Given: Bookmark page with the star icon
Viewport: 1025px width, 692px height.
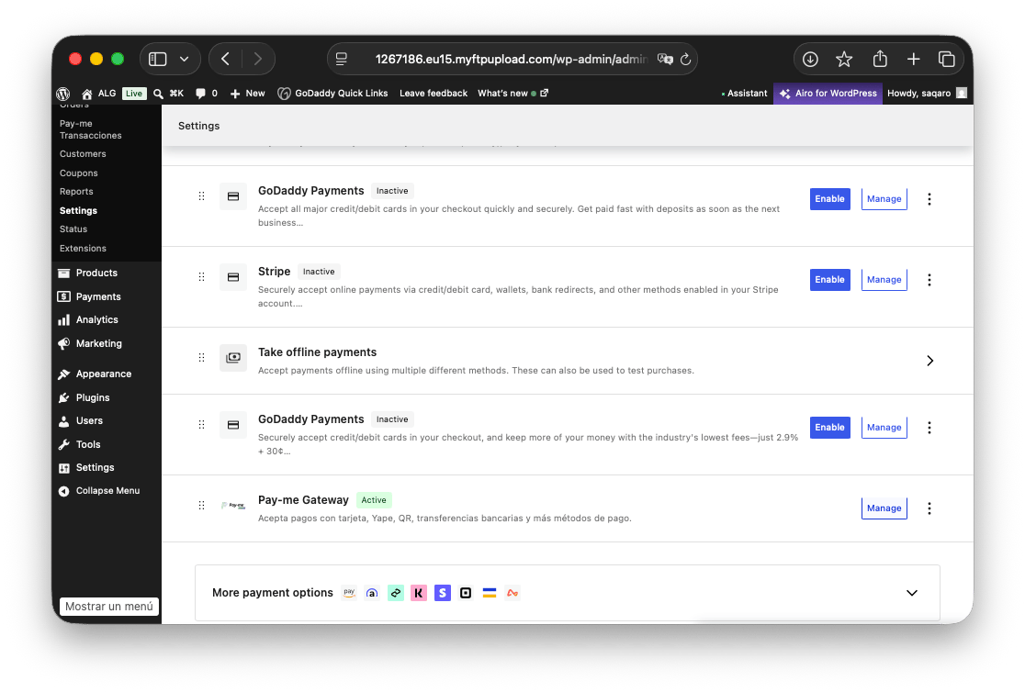Looking at the screenshot, I should [x=844, y=59].
